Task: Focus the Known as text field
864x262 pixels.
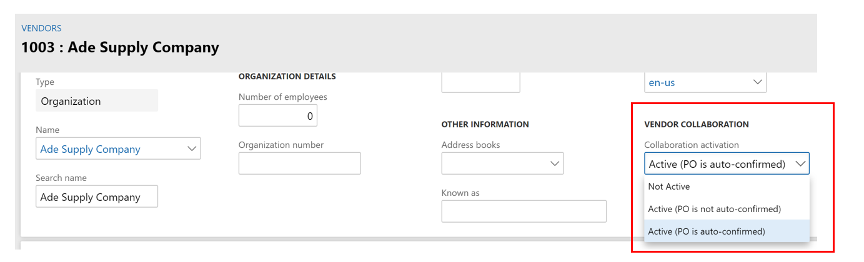Action: point(524,211)
